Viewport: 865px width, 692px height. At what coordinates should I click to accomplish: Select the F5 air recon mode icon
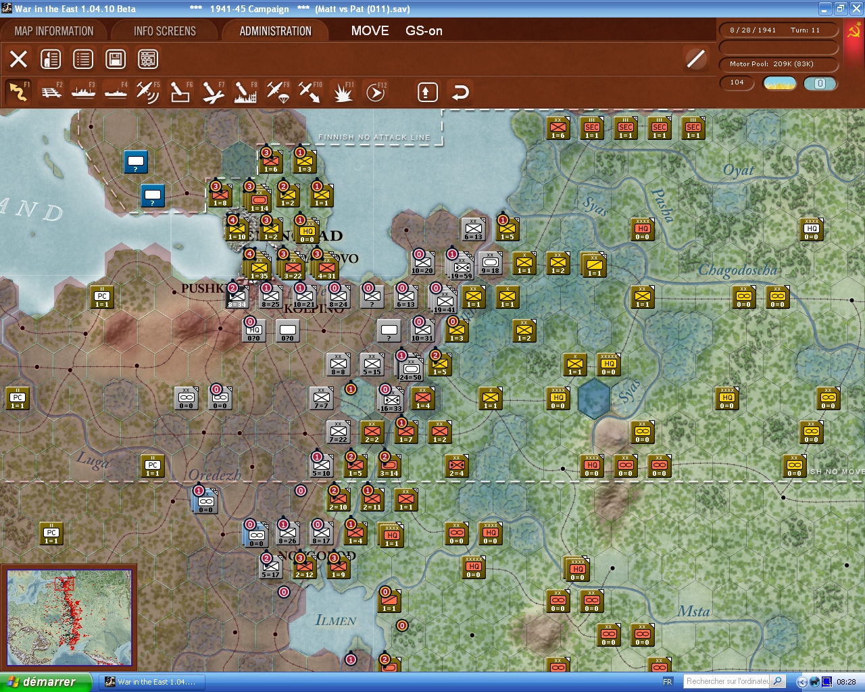[148, 92]
